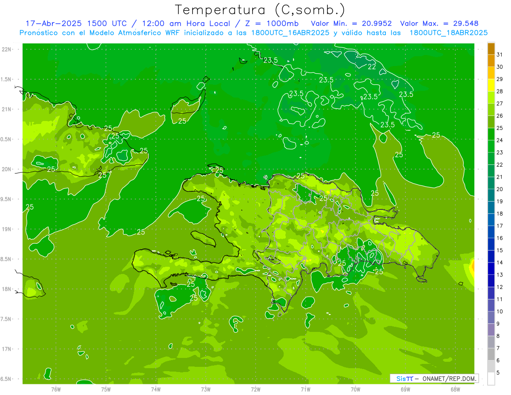Image resolution: width=511 pixels, height=395 pixels.
Task: Click the valid-until time "1800UTC_18ABR2025"
Action: click(448, 33)
